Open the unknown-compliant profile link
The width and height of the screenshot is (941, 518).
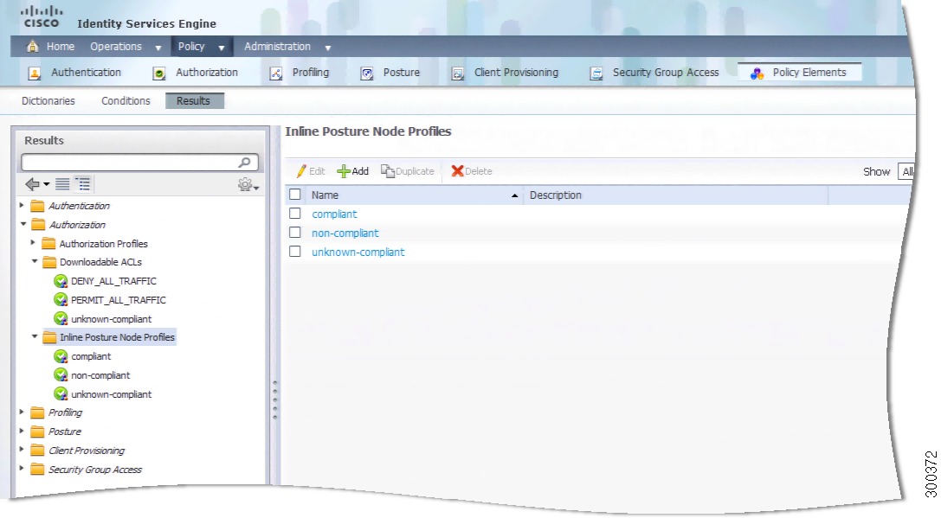[358, 253]
